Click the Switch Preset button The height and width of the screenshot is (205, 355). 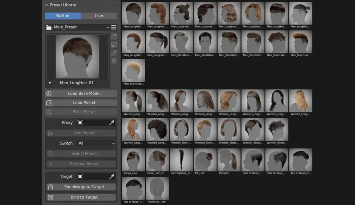(81, 153)
